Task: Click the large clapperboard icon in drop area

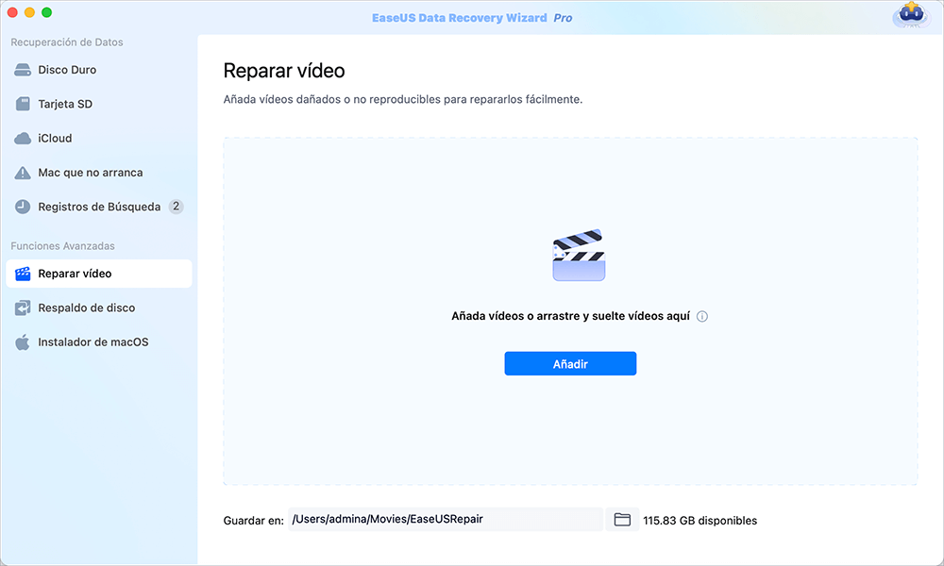Action: point(579,255)
